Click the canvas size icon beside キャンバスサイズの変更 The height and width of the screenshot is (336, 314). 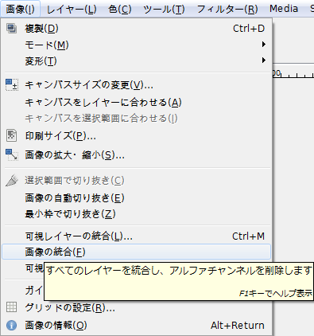(x=12, y=84)
